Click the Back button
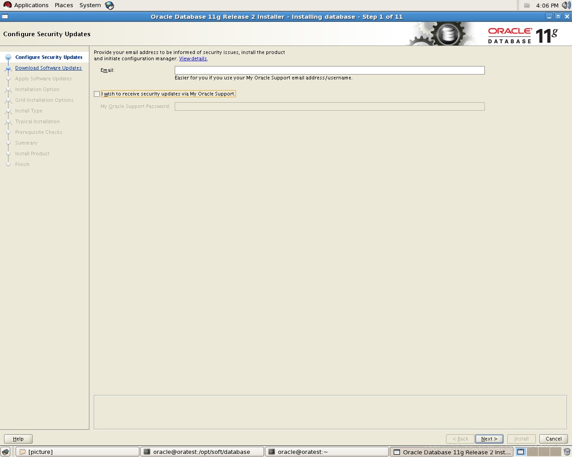The height and width of the screenshot is (457, 572). click(x=460, y=439)
